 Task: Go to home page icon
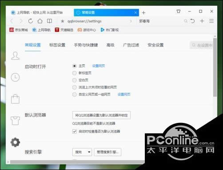coord(40,21)
